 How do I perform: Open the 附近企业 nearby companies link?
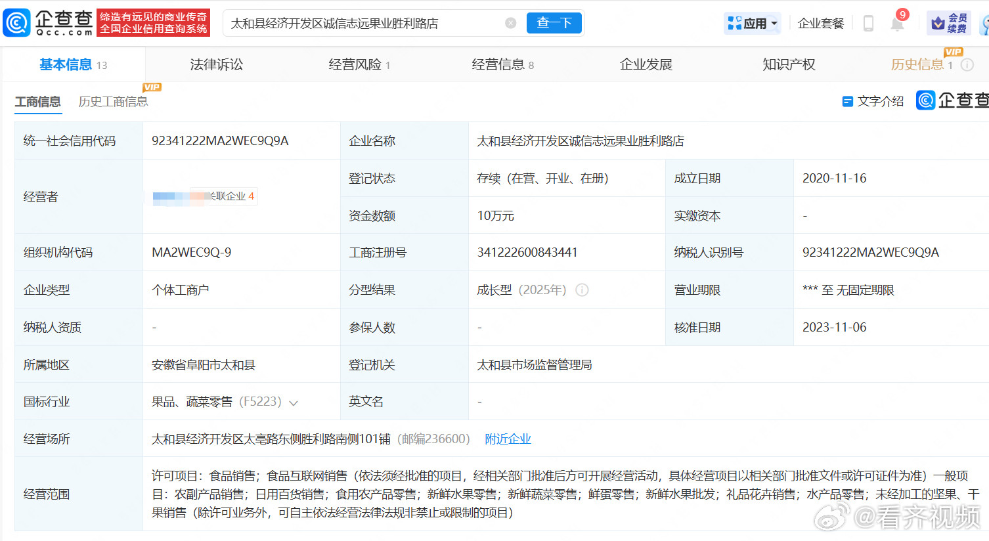click(x=508, y=439)
